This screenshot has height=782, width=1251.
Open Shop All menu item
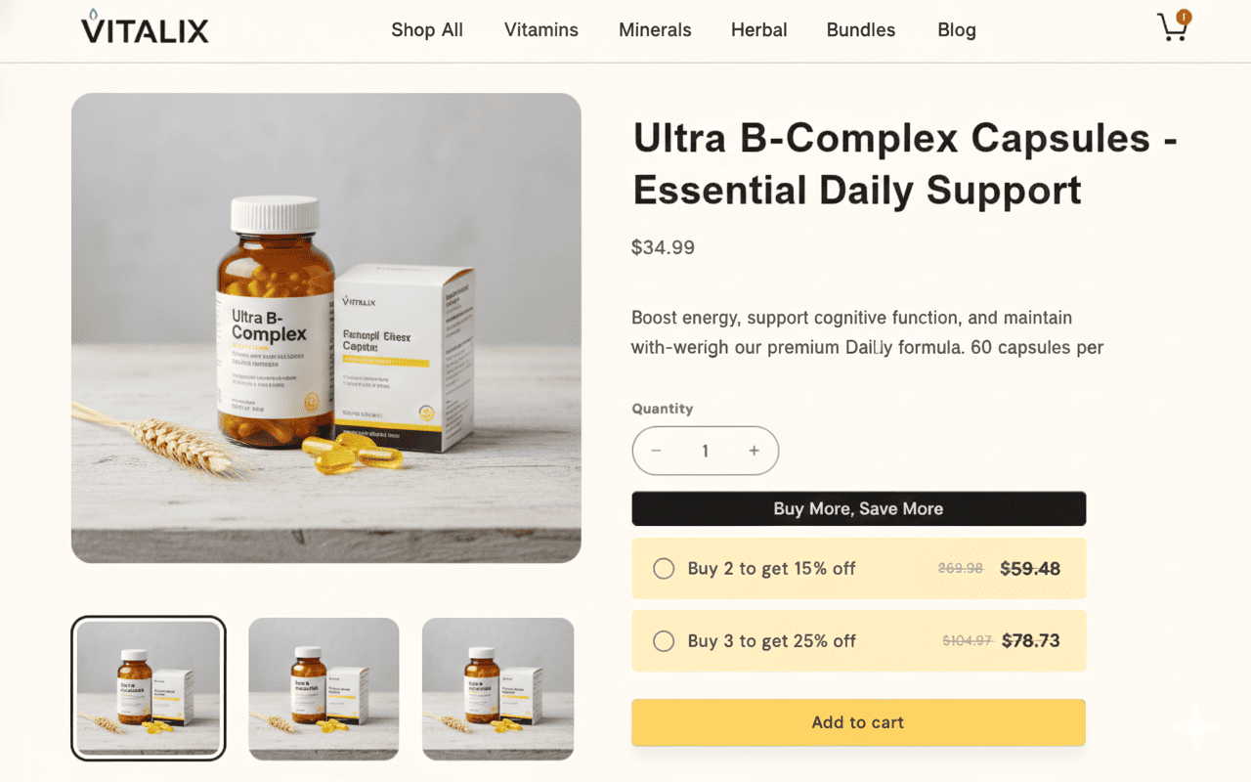pyautogui.click(x=427, y=30)
